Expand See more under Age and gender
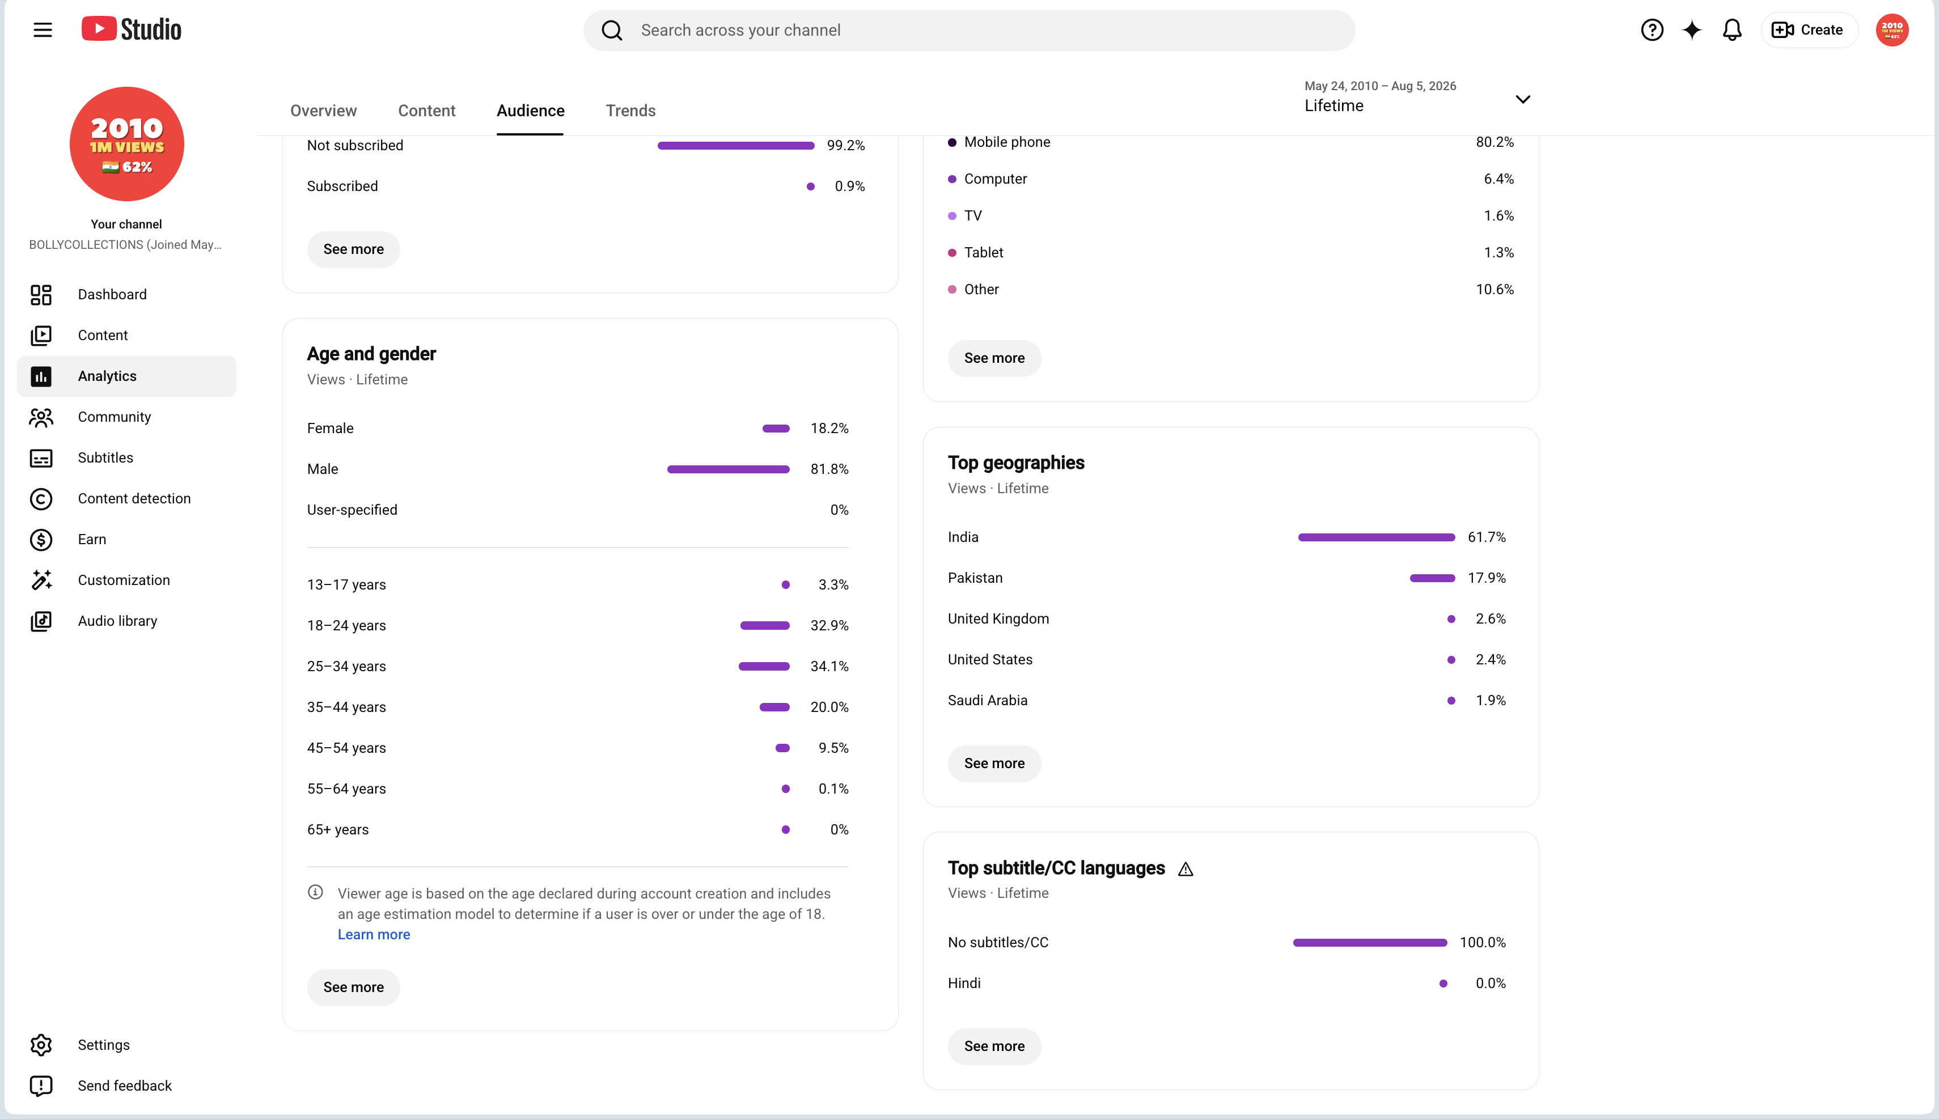Viewport: 1939px width, 1119px height. point(354,987)
